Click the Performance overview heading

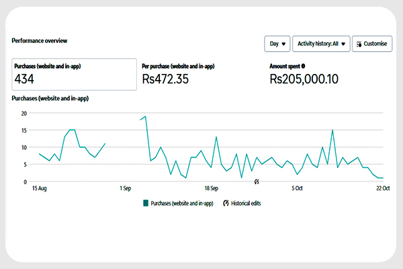[40, 40]
